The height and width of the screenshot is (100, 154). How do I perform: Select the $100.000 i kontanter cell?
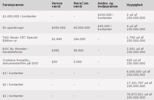[106, 16]
